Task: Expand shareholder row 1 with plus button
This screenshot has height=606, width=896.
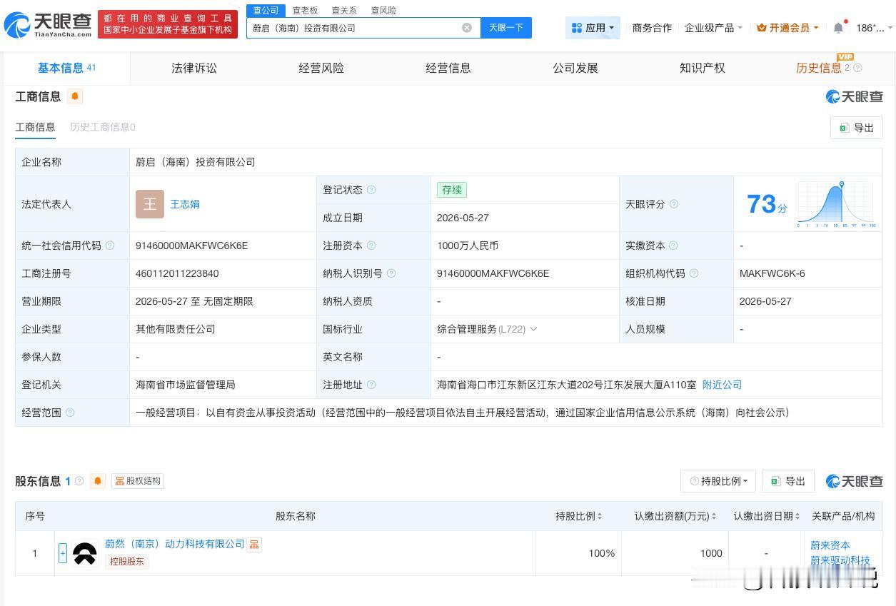Action: click(63, 553)
